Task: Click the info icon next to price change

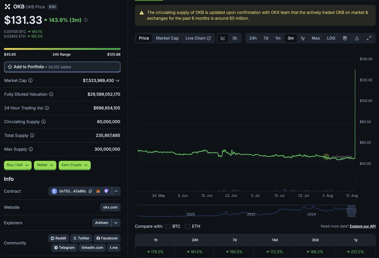Action: pyautogui.click(x=86, y=20)
